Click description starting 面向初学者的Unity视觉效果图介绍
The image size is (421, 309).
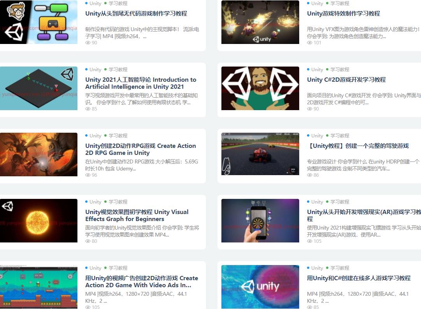coord(142,231)
